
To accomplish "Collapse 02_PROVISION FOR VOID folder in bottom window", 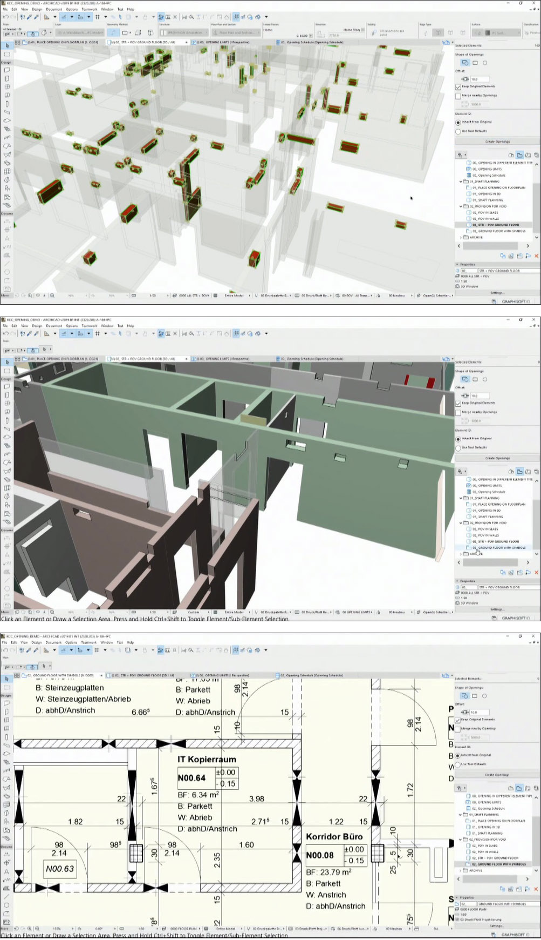I will pyautogui.click(x=461, y=840).
